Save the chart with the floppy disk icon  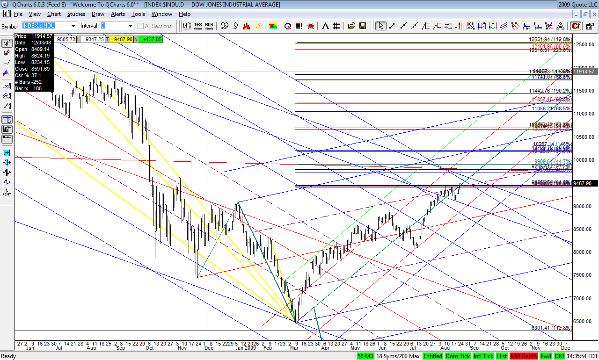(363, 26)
